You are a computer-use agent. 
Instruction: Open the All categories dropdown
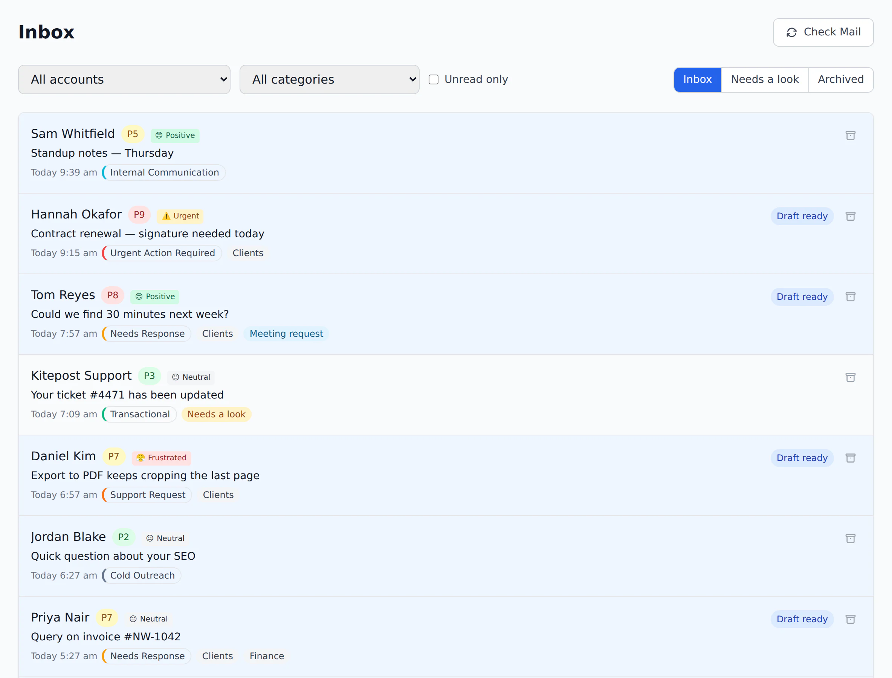point(329,79)
